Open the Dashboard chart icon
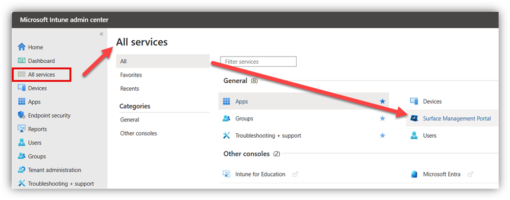The width and height of the screenshot is (510, 200). pos(21,61)
